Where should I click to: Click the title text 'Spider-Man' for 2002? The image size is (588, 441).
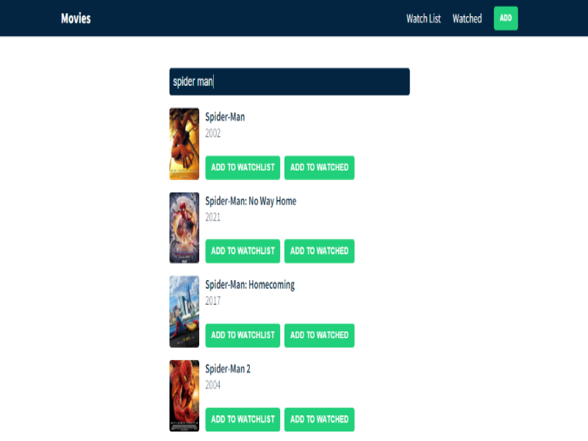[225, 117]
